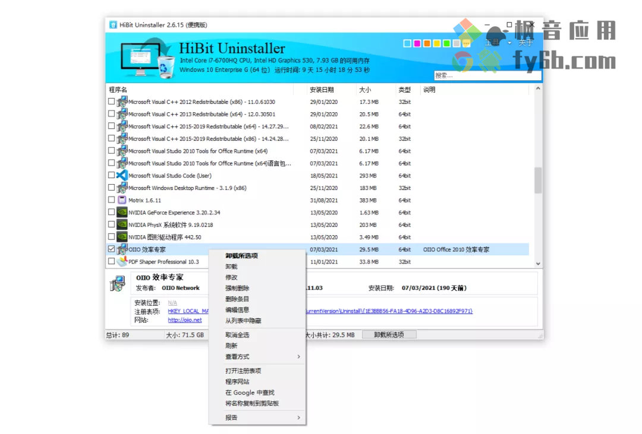The height and width of the screenshot is (434, 642).
Task: Click the list scrollbar down arrow
Action: 538,264
